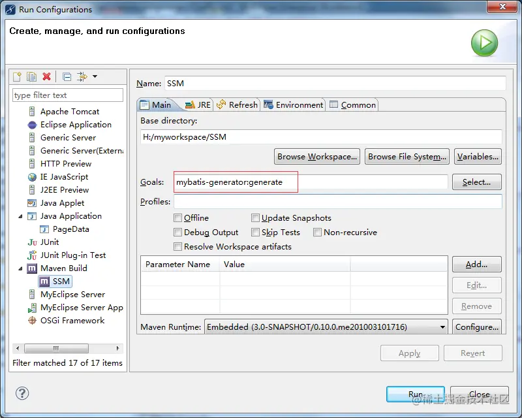Click the JUnit Plug-in Test icon
Viewport: 522px width, 418px height.
point(32,255)
